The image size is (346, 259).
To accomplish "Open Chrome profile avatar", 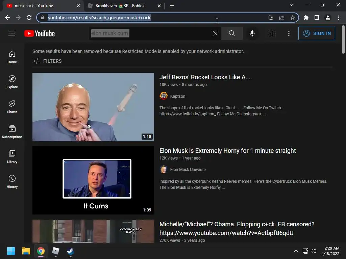I will coord(328,18).
